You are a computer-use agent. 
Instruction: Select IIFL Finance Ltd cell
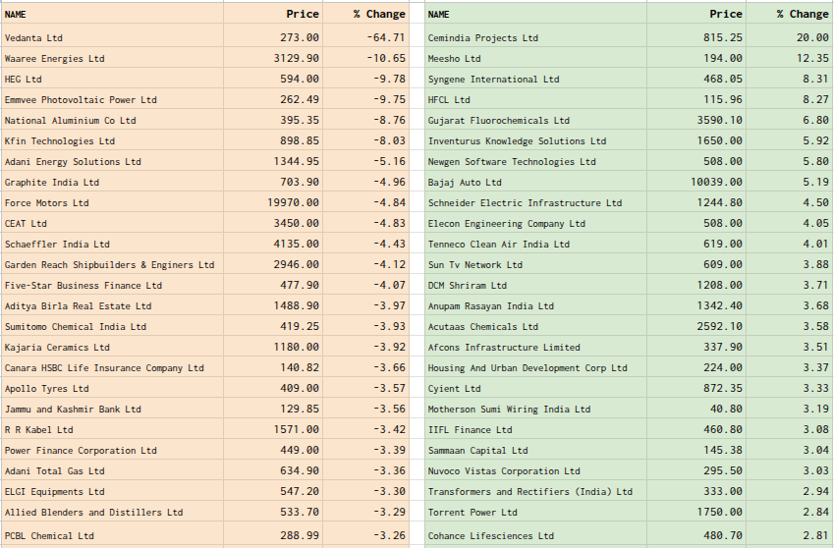click(535, 429)
